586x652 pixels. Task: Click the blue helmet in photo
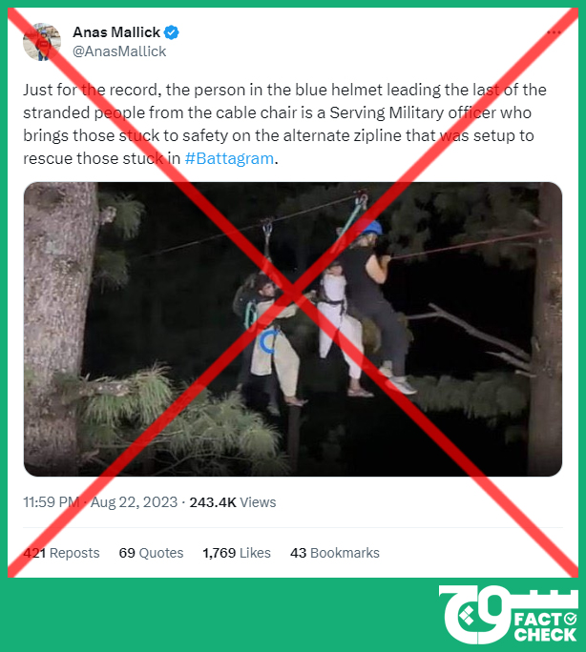click(x=371, y=228)
